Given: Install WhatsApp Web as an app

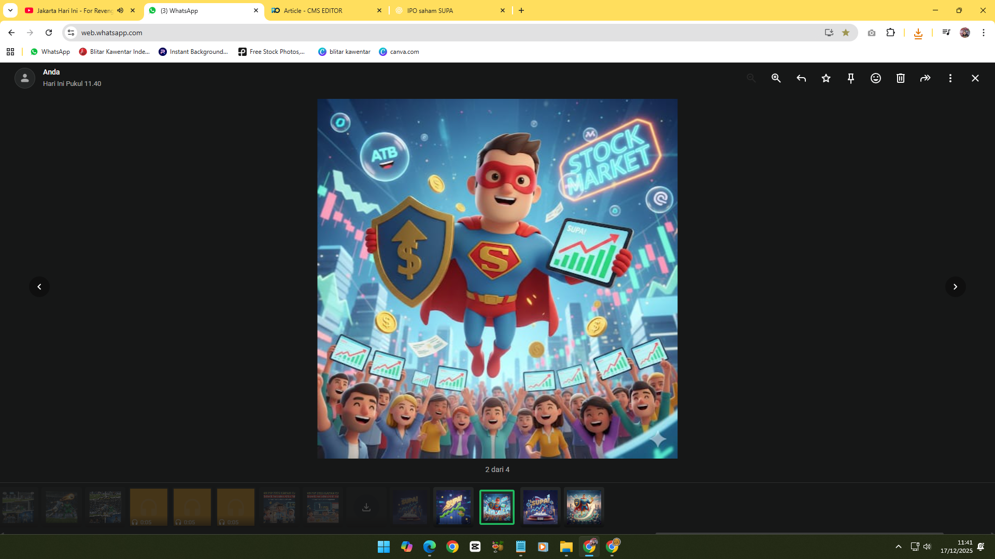Looking at the screenshot, I should click(x=829, y=33).
